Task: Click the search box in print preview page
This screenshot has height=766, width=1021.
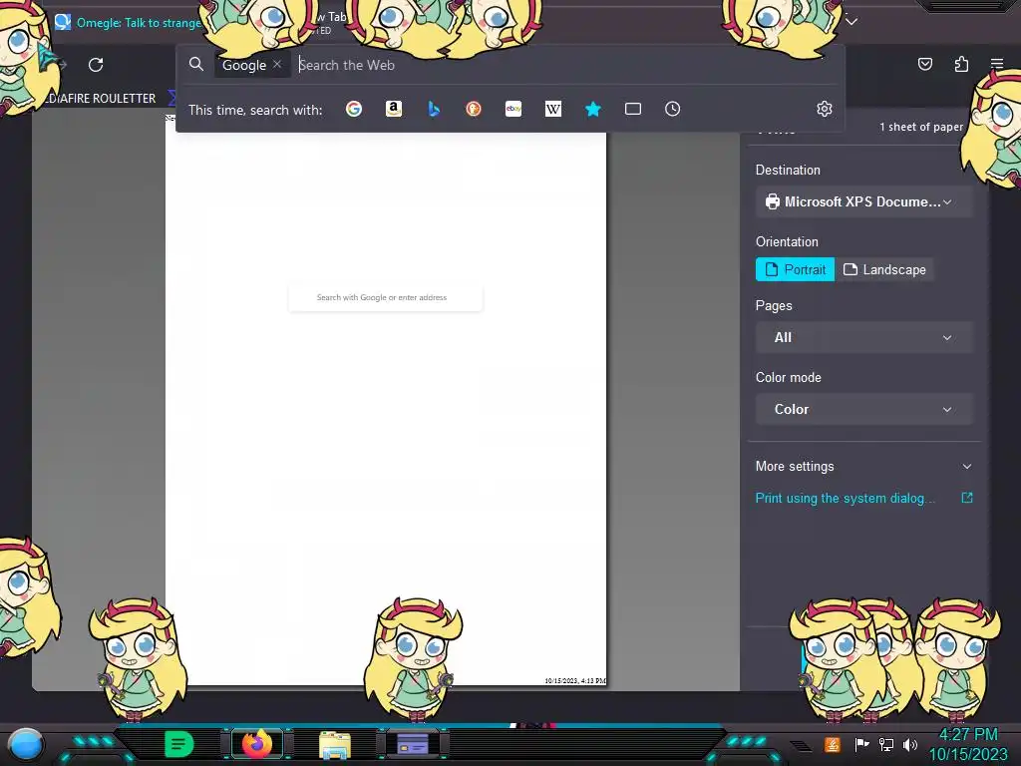Action: pos(385,297)
